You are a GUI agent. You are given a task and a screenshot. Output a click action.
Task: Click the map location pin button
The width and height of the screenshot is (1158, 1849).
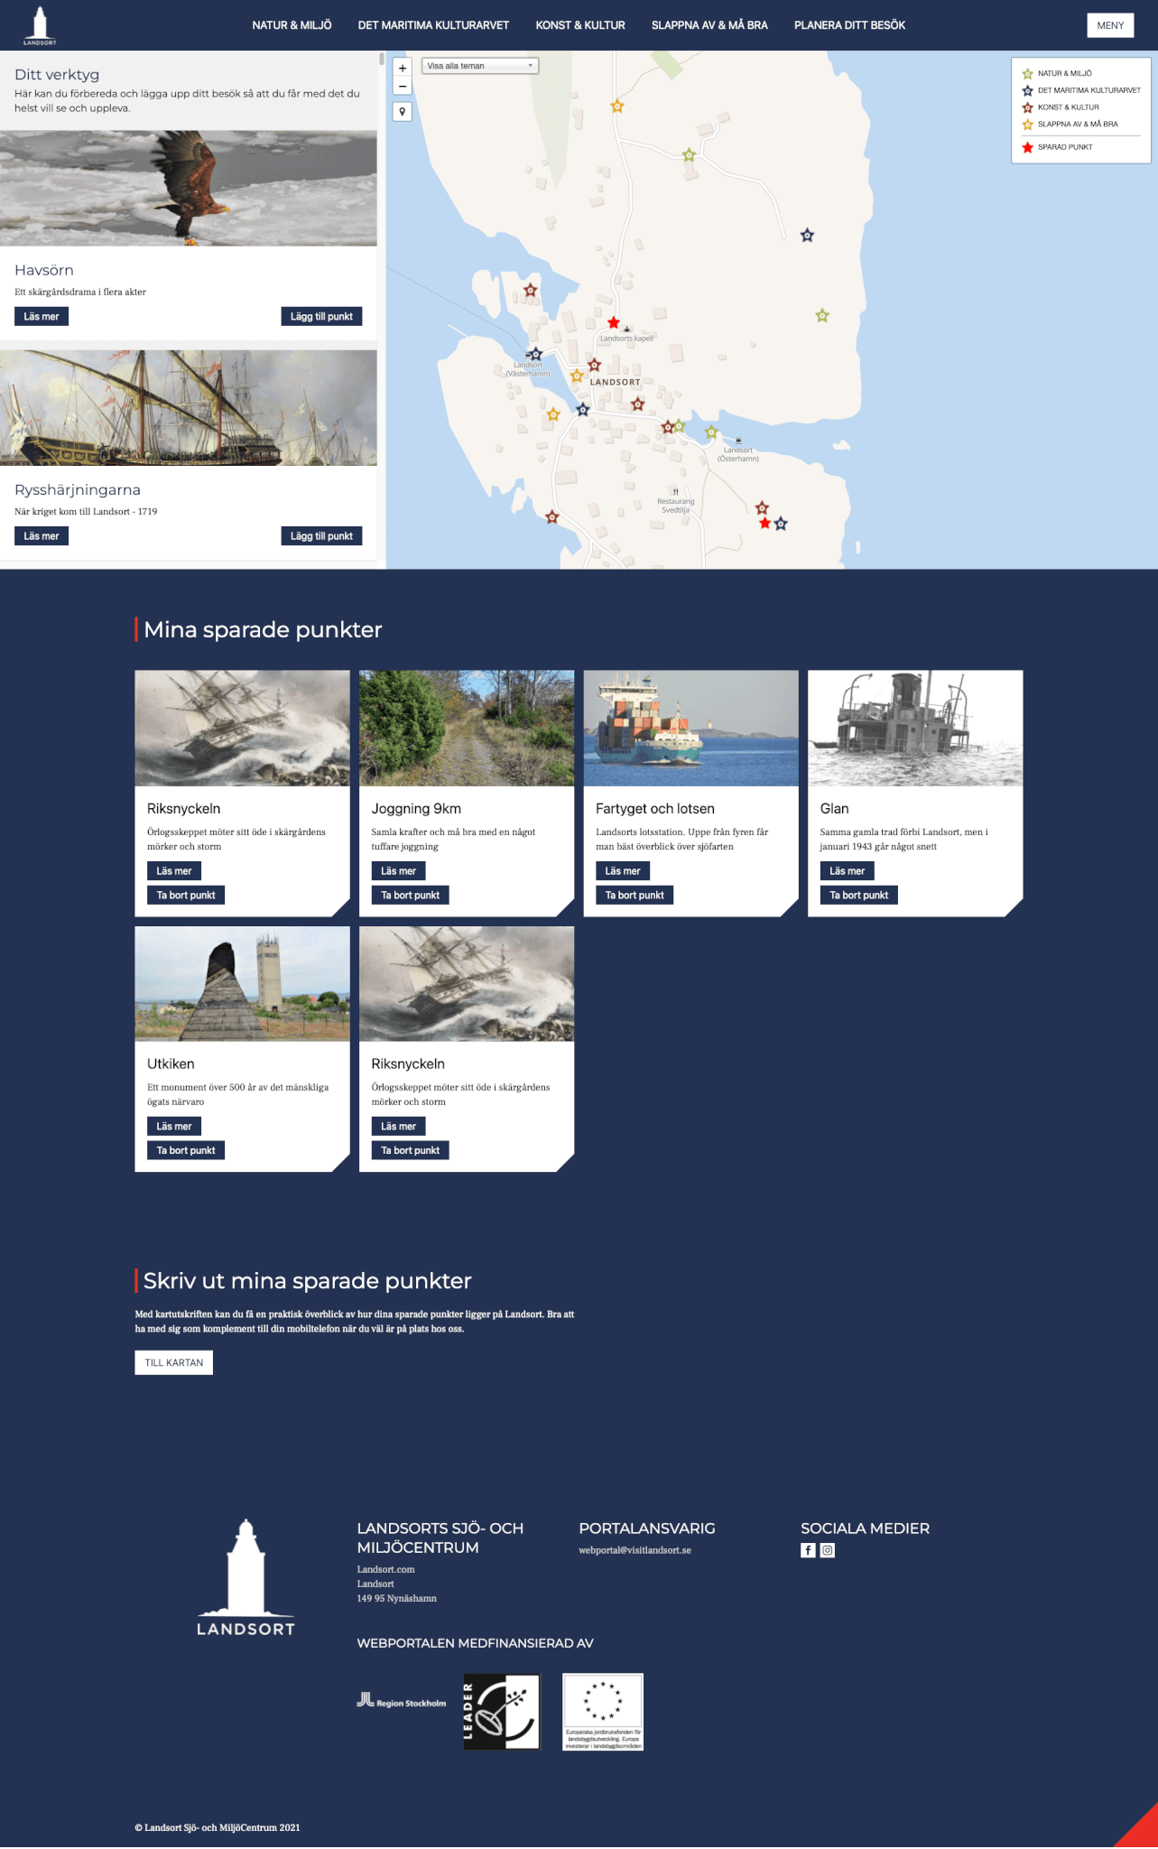pyautogui.click(x=403, y=112)
